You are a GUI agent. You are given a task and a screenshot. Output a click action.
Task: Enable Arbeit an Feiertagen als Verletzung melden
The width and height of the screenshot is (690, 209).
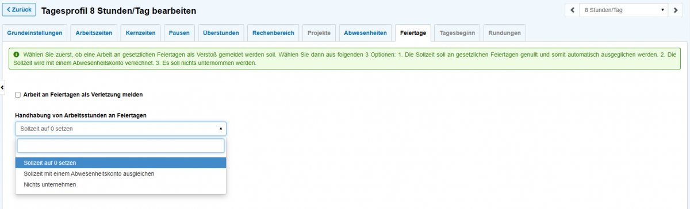[18, 94]
